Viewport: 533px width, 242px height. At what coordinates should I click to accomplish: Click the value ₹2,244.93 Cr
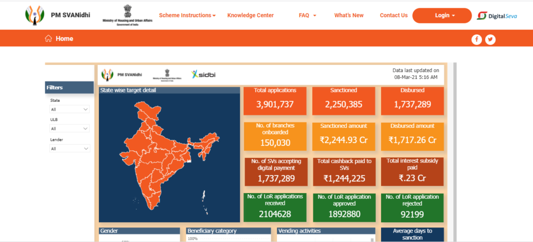[x=344, y=140]
